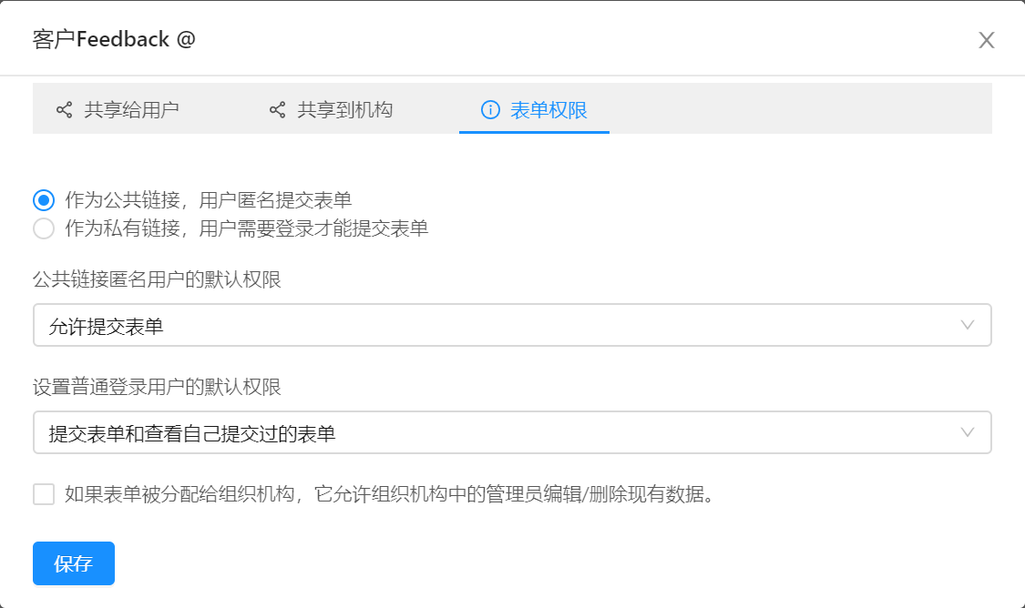Viewport: 1025px width, 608px height.
Task: Click the 设置普通登录用户的默认权限 field label
Action: tap(157, 387)
